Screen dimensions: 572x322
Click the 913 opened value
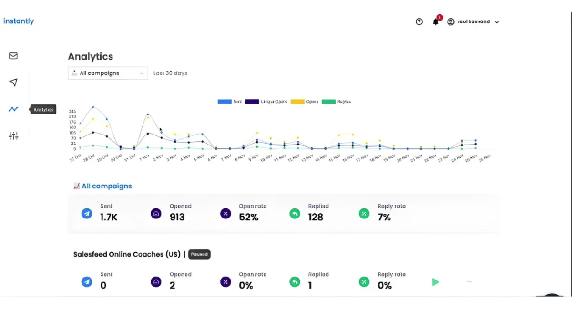click(177, 217)
